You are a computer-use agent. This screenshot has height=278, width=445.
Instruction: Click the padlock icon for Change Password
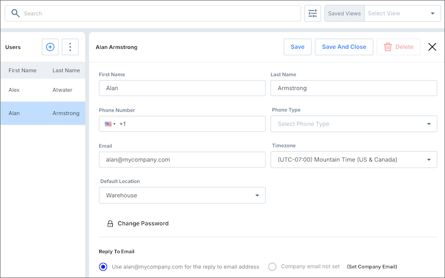110,224
